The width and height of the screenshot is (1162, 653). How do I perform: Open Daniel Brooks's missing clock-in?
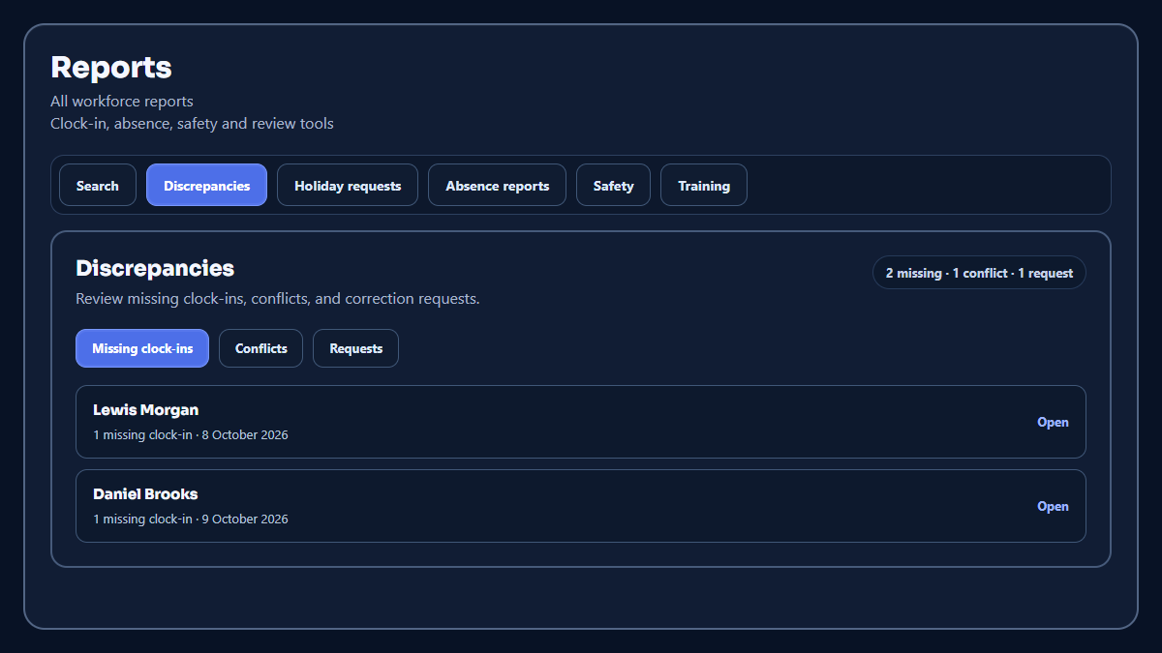1053,506
